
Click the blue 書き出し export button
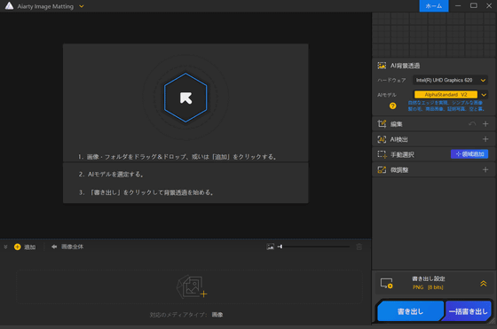coord(410,311)
